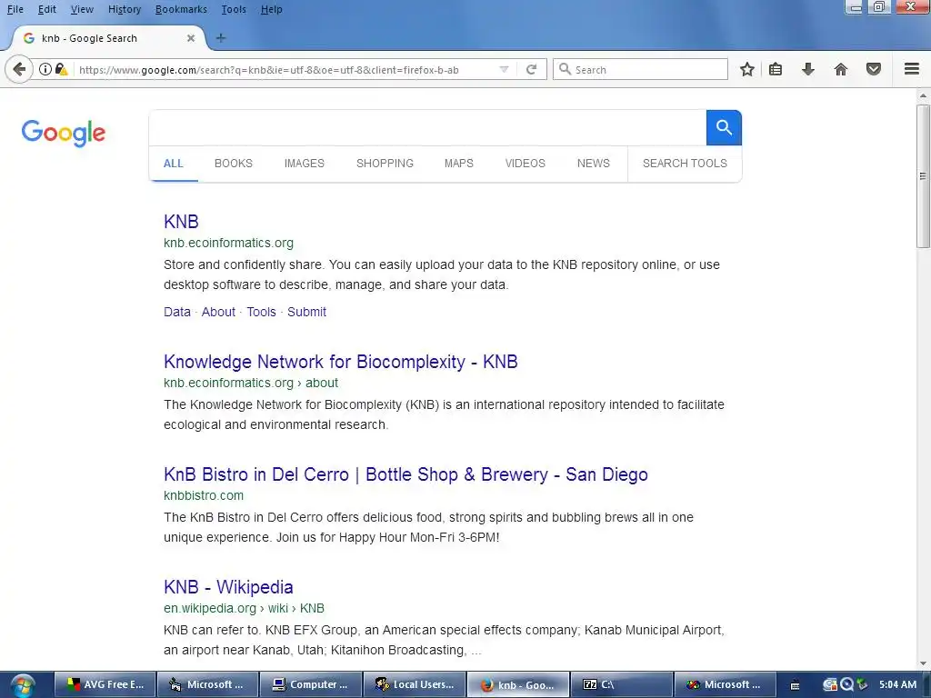Screen dimensions: 931x698
Task: Show the address bar history dropdown arrow
Action: (504, 69)
